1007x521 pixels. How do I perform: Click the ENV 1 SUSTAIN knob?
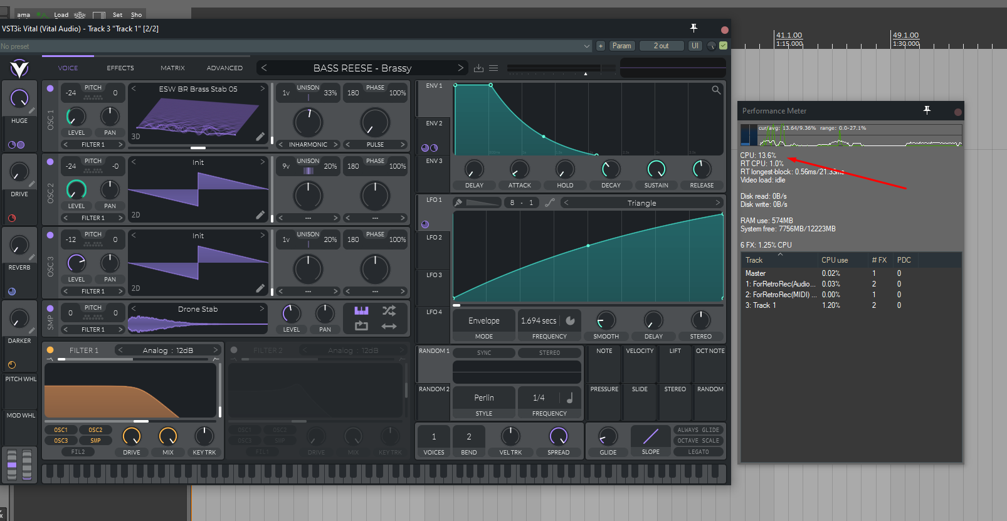[656, 169]
